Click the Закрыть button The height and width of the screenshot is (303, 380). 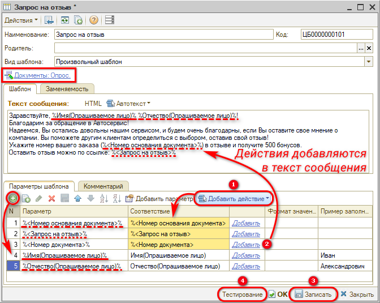357,295
